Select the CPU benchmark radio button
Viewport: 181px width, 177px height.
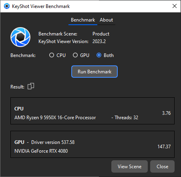(x=52, y=55)
